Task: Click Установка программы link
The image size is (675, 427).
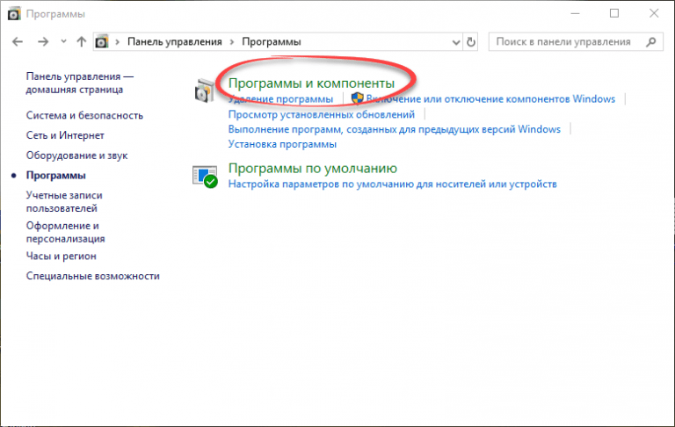Action: 282,144
